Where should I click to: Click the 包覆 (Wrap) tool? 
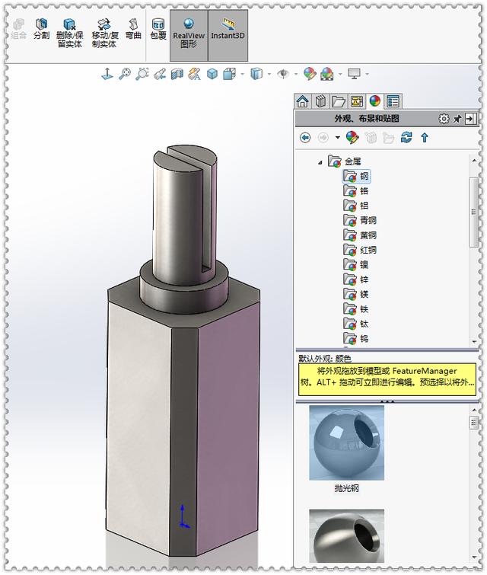click(x=158, y=30)
